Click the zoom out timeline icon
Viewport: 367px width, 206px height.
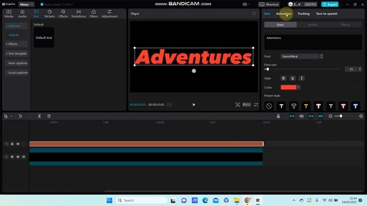[x=330, y=116]
